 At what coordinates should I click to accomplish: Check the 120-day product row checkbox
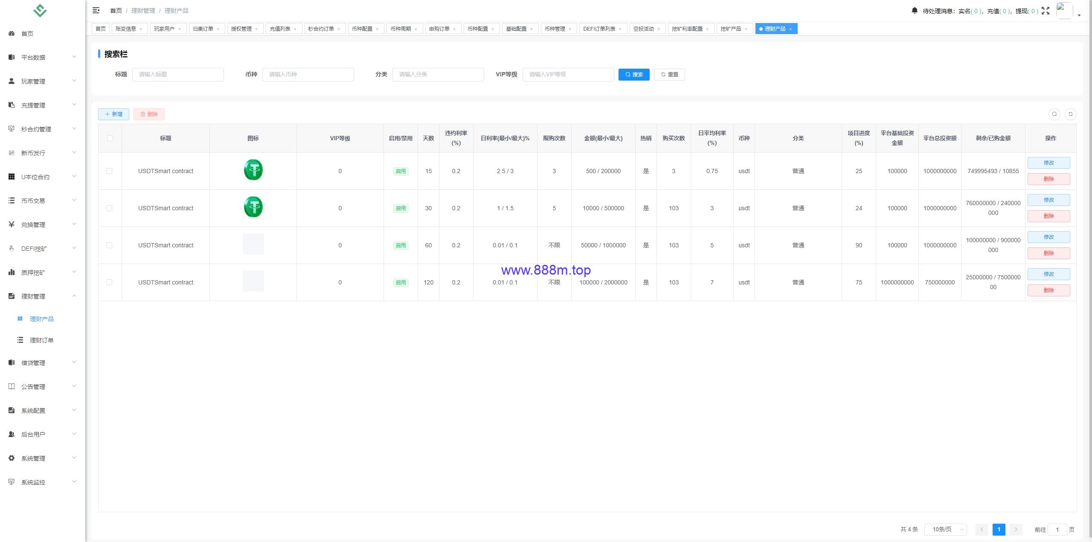coord(109,282)
